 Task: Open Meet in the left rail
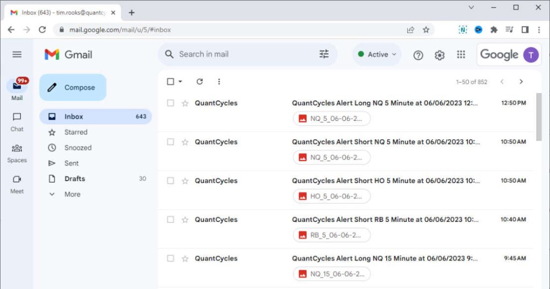(17, 184)
